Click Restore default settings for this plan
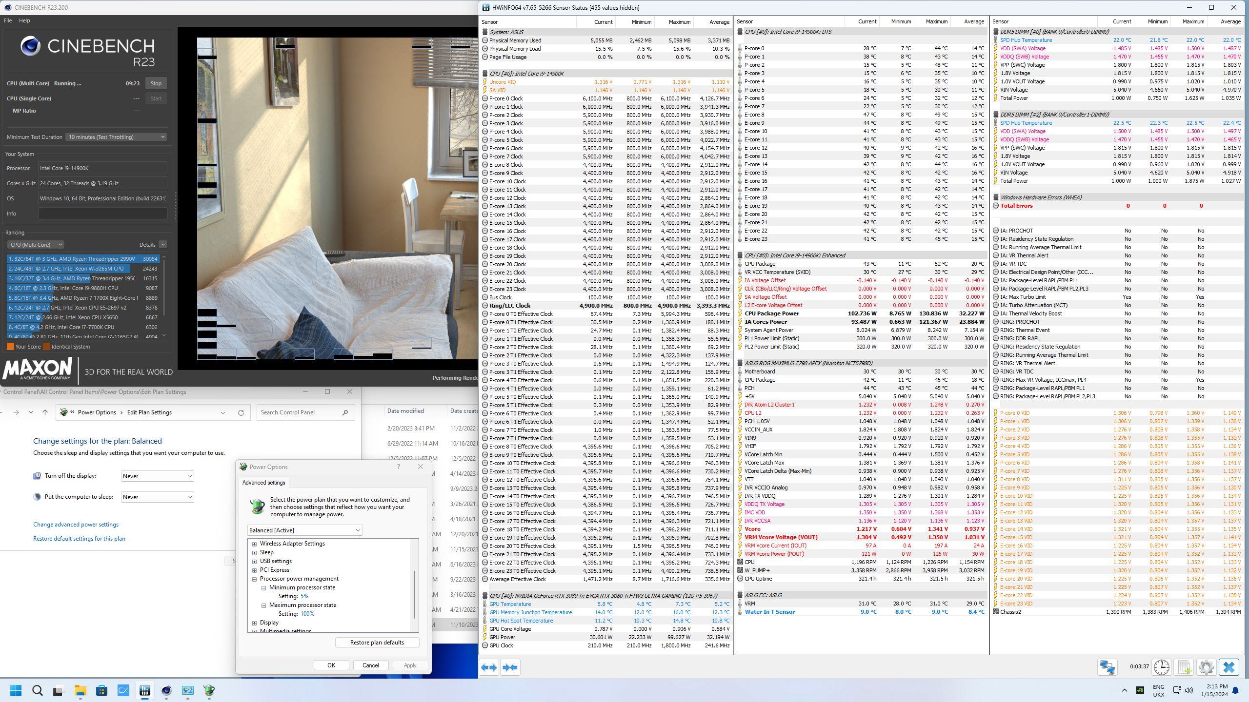The width and height of the screenshot is (1249, 702). click(x=79, y=539)
